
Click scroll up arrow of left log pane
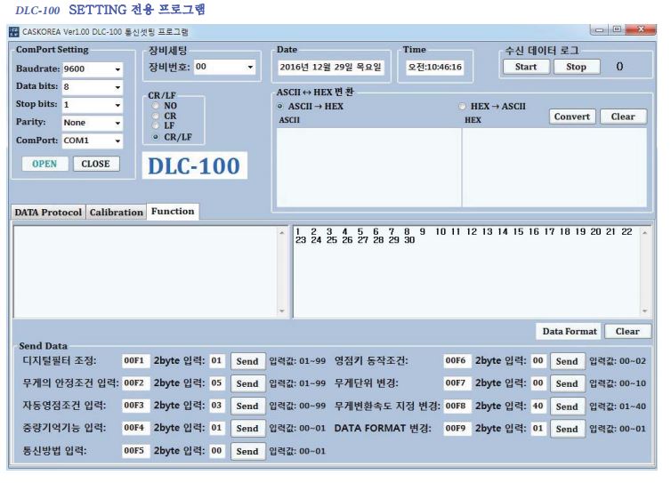[281, 233]
